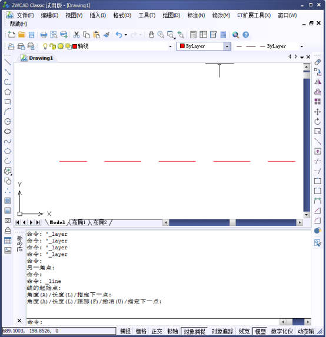Screen dimensions: 326x337
Task: Open the 绘图(D) menu
Action: (x=171, y=15)
